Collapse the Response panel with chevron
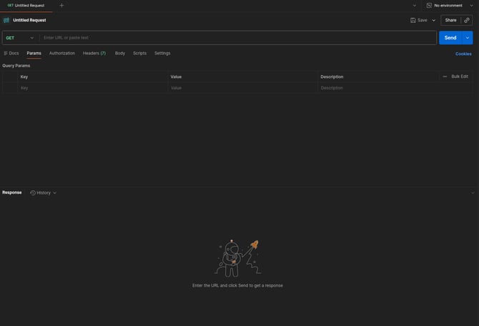 (472, 192)
